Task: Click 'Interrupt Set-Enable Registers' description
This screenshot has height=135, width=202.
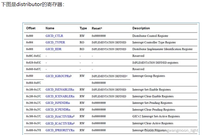Action: tap(152, 89)
